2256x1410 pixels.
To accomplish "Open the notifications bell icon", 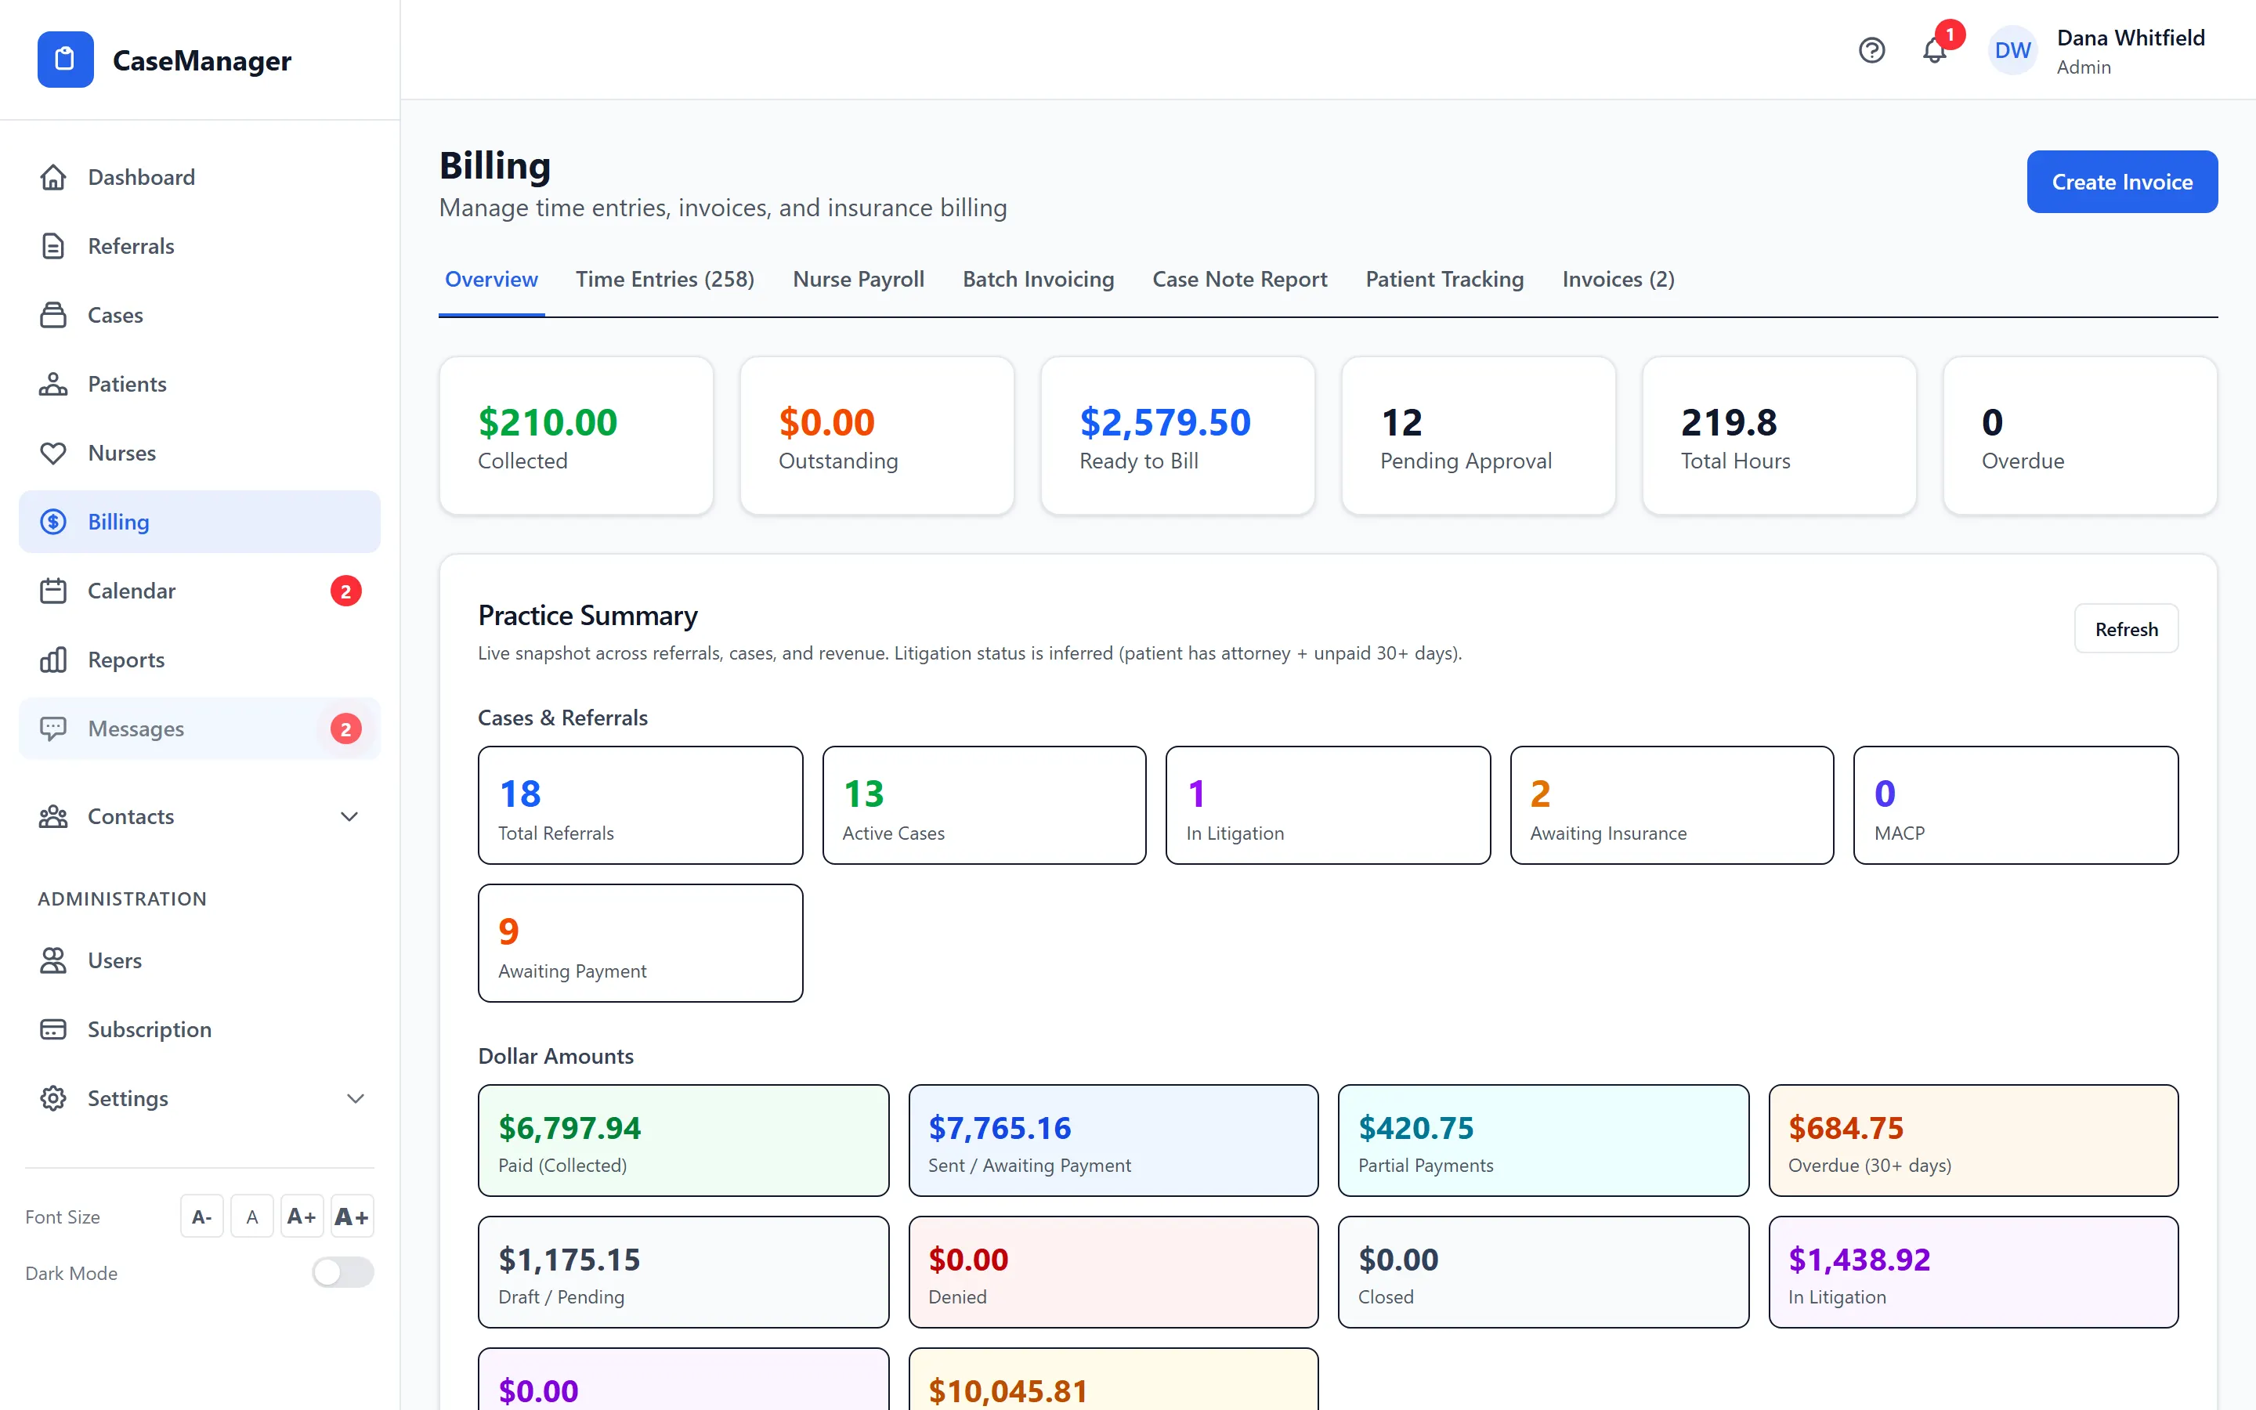I will pyautogui.click(x=1934, y=50).
